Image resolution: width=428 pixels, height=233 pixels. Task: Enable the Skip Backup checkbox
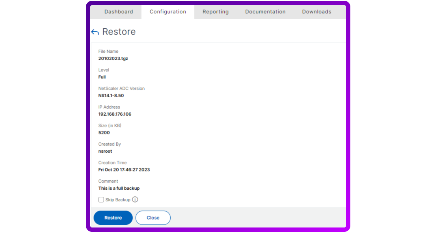coord(101,200)
